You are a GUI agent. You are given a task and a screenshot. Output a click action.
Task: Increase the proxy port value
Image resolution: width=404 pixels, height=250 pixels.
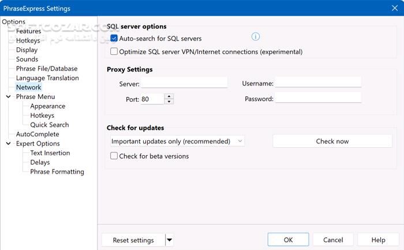click(169, 96)
